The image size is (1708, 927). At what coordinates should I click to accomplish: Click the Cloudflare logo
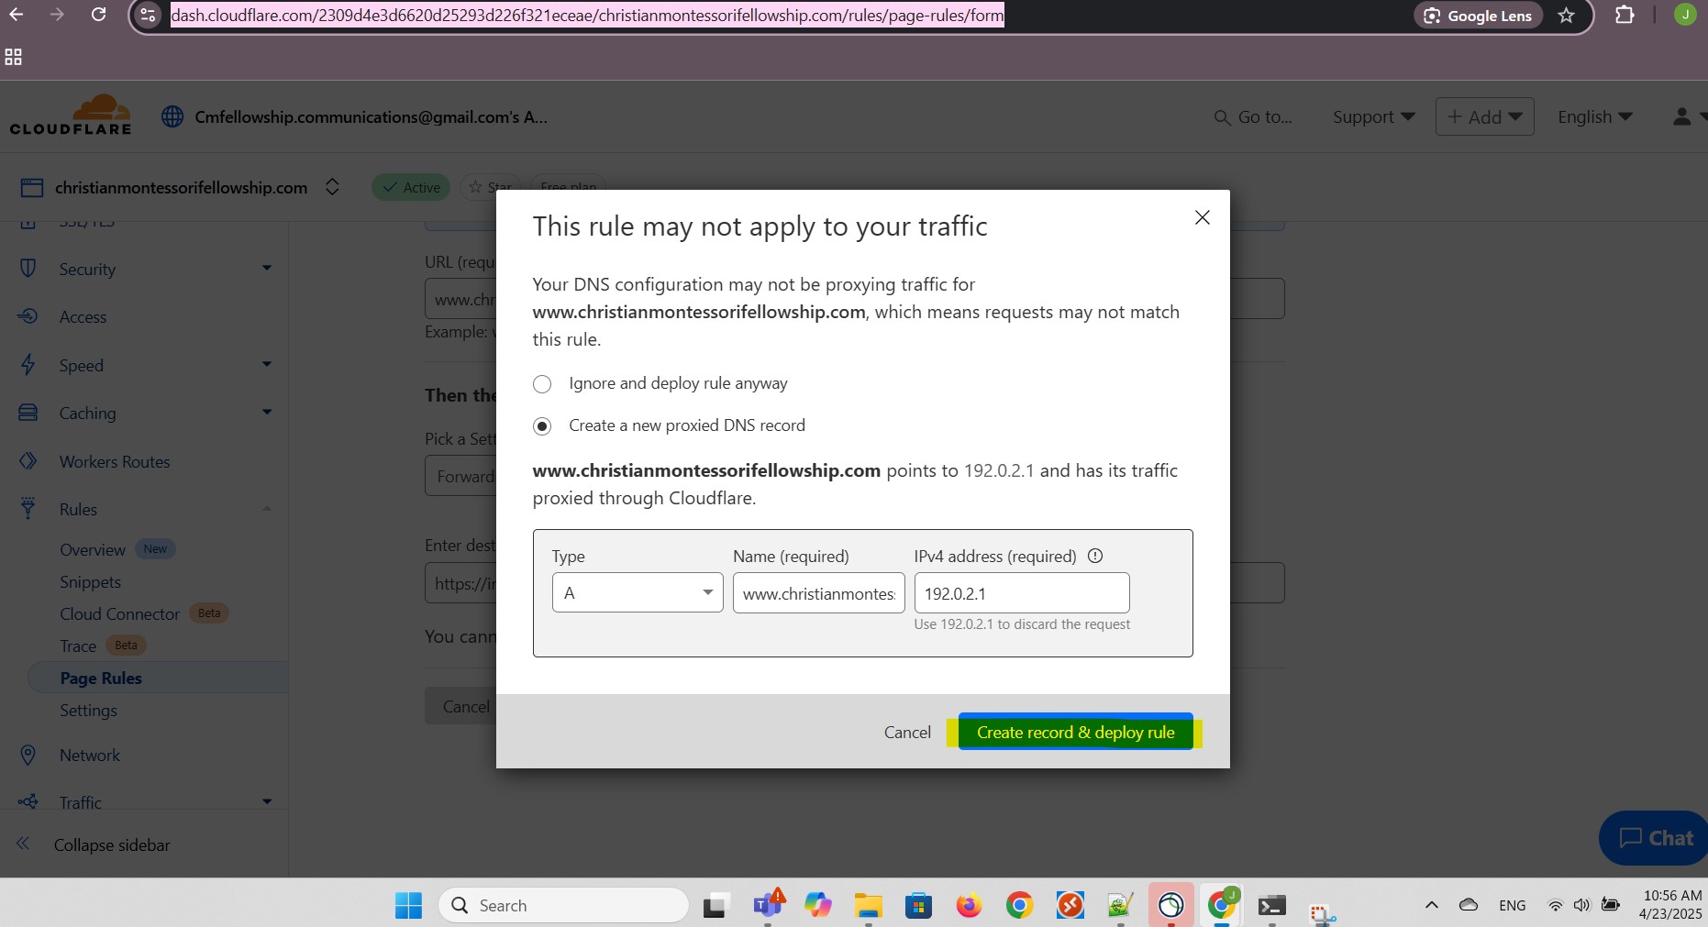click(x=71, y=115)
